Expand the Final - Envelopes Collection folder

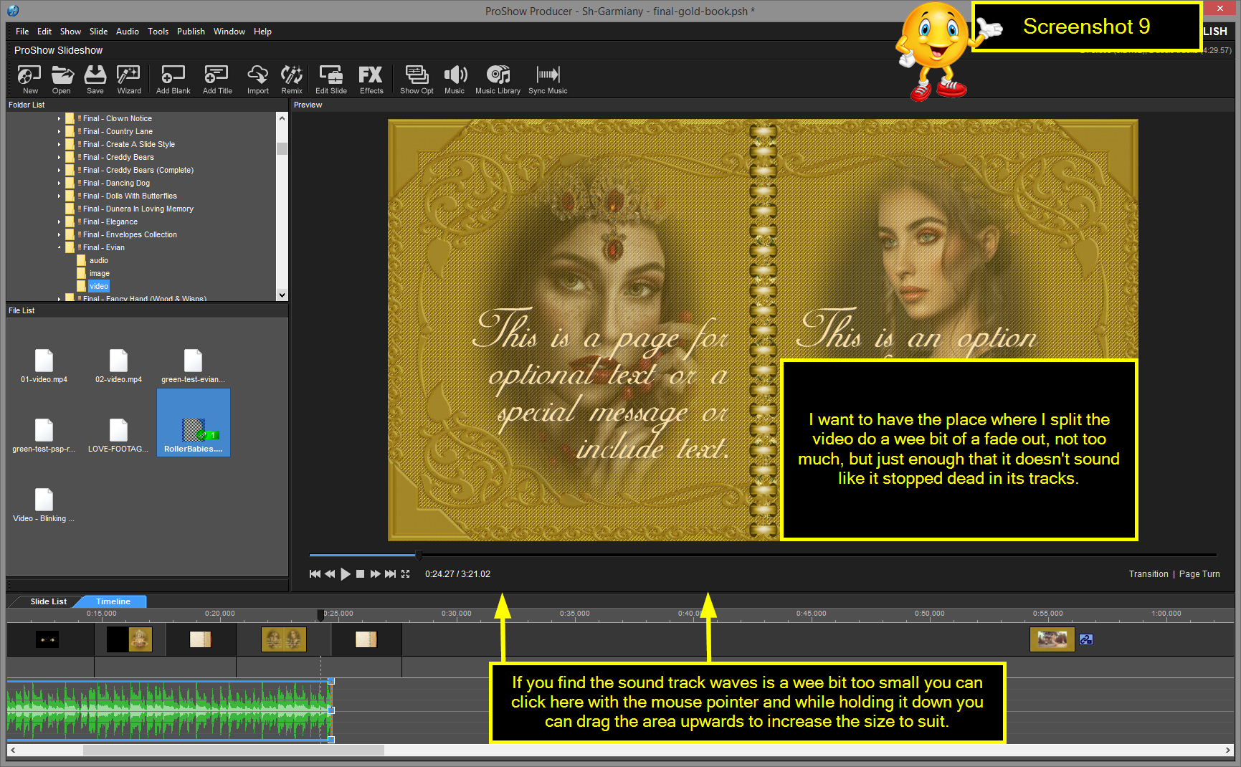(x=59, y=234)
